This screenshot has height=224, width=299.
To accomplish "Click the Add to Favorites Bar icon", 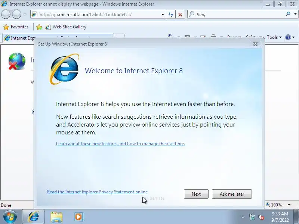I will coord(39,27).
